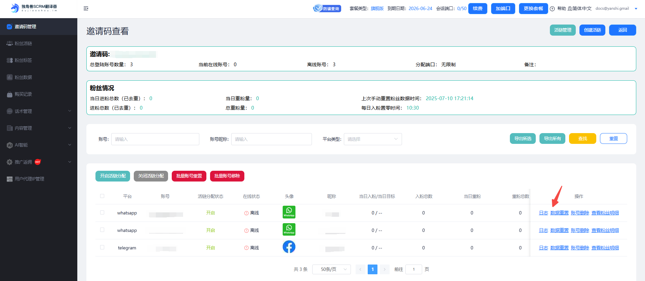Click the anti-fraud query shield badge
Viewport: 645px width, 281px height.
click(327, 8)
